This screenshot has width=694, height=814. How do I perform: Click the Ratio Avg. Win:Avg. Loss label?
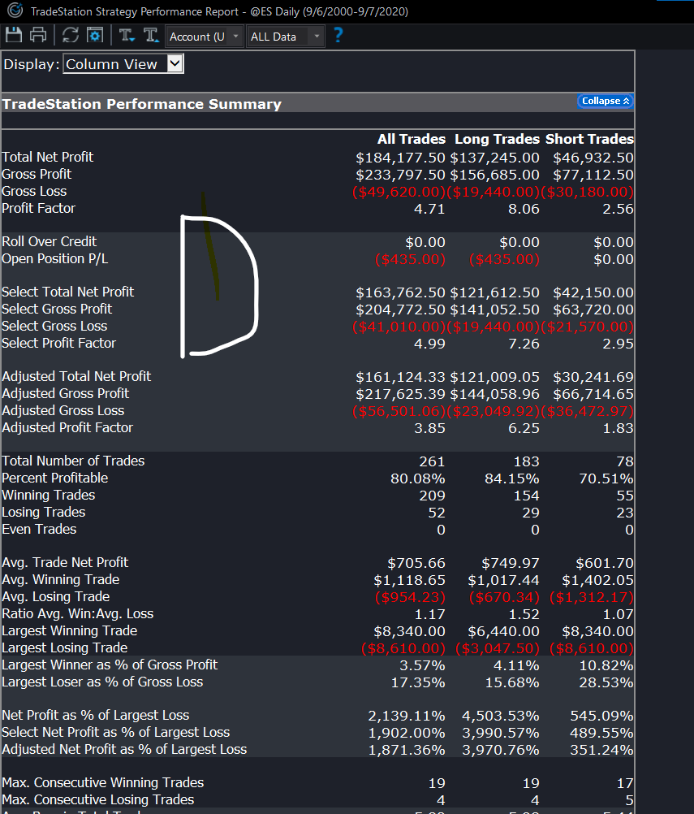(78, 613)
